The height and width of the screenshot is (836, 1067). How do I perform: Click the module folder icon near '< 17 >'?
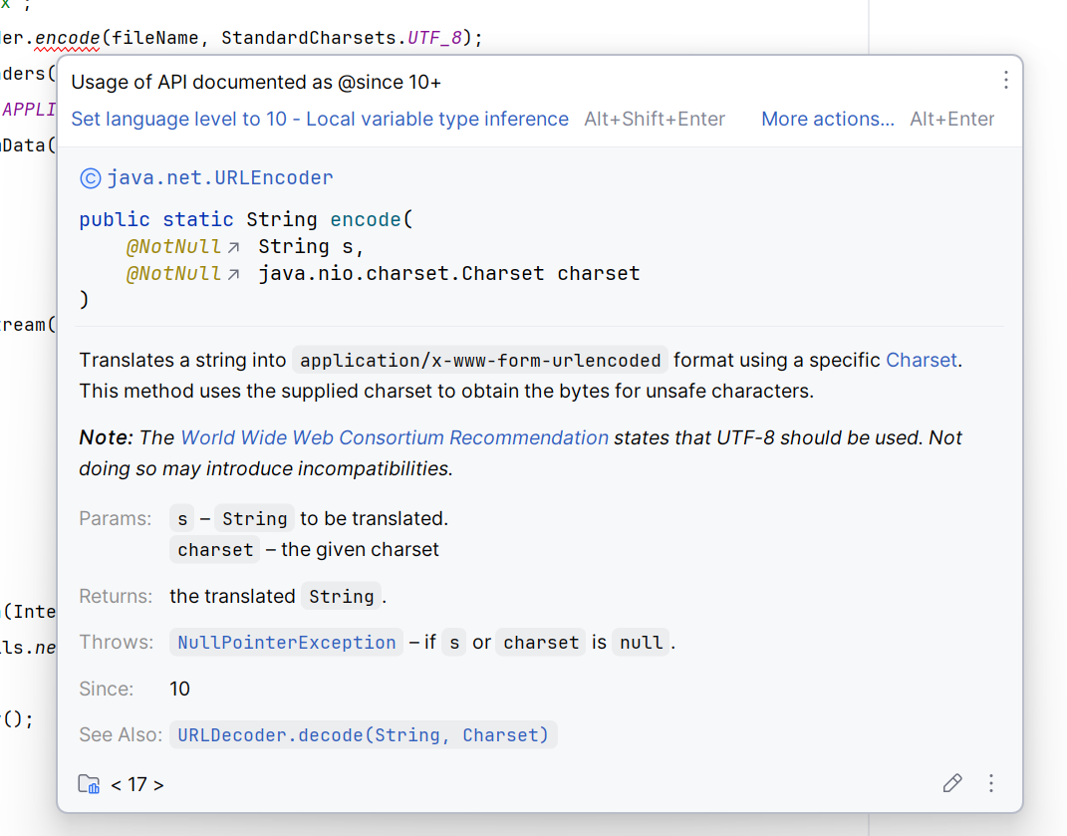89,784
